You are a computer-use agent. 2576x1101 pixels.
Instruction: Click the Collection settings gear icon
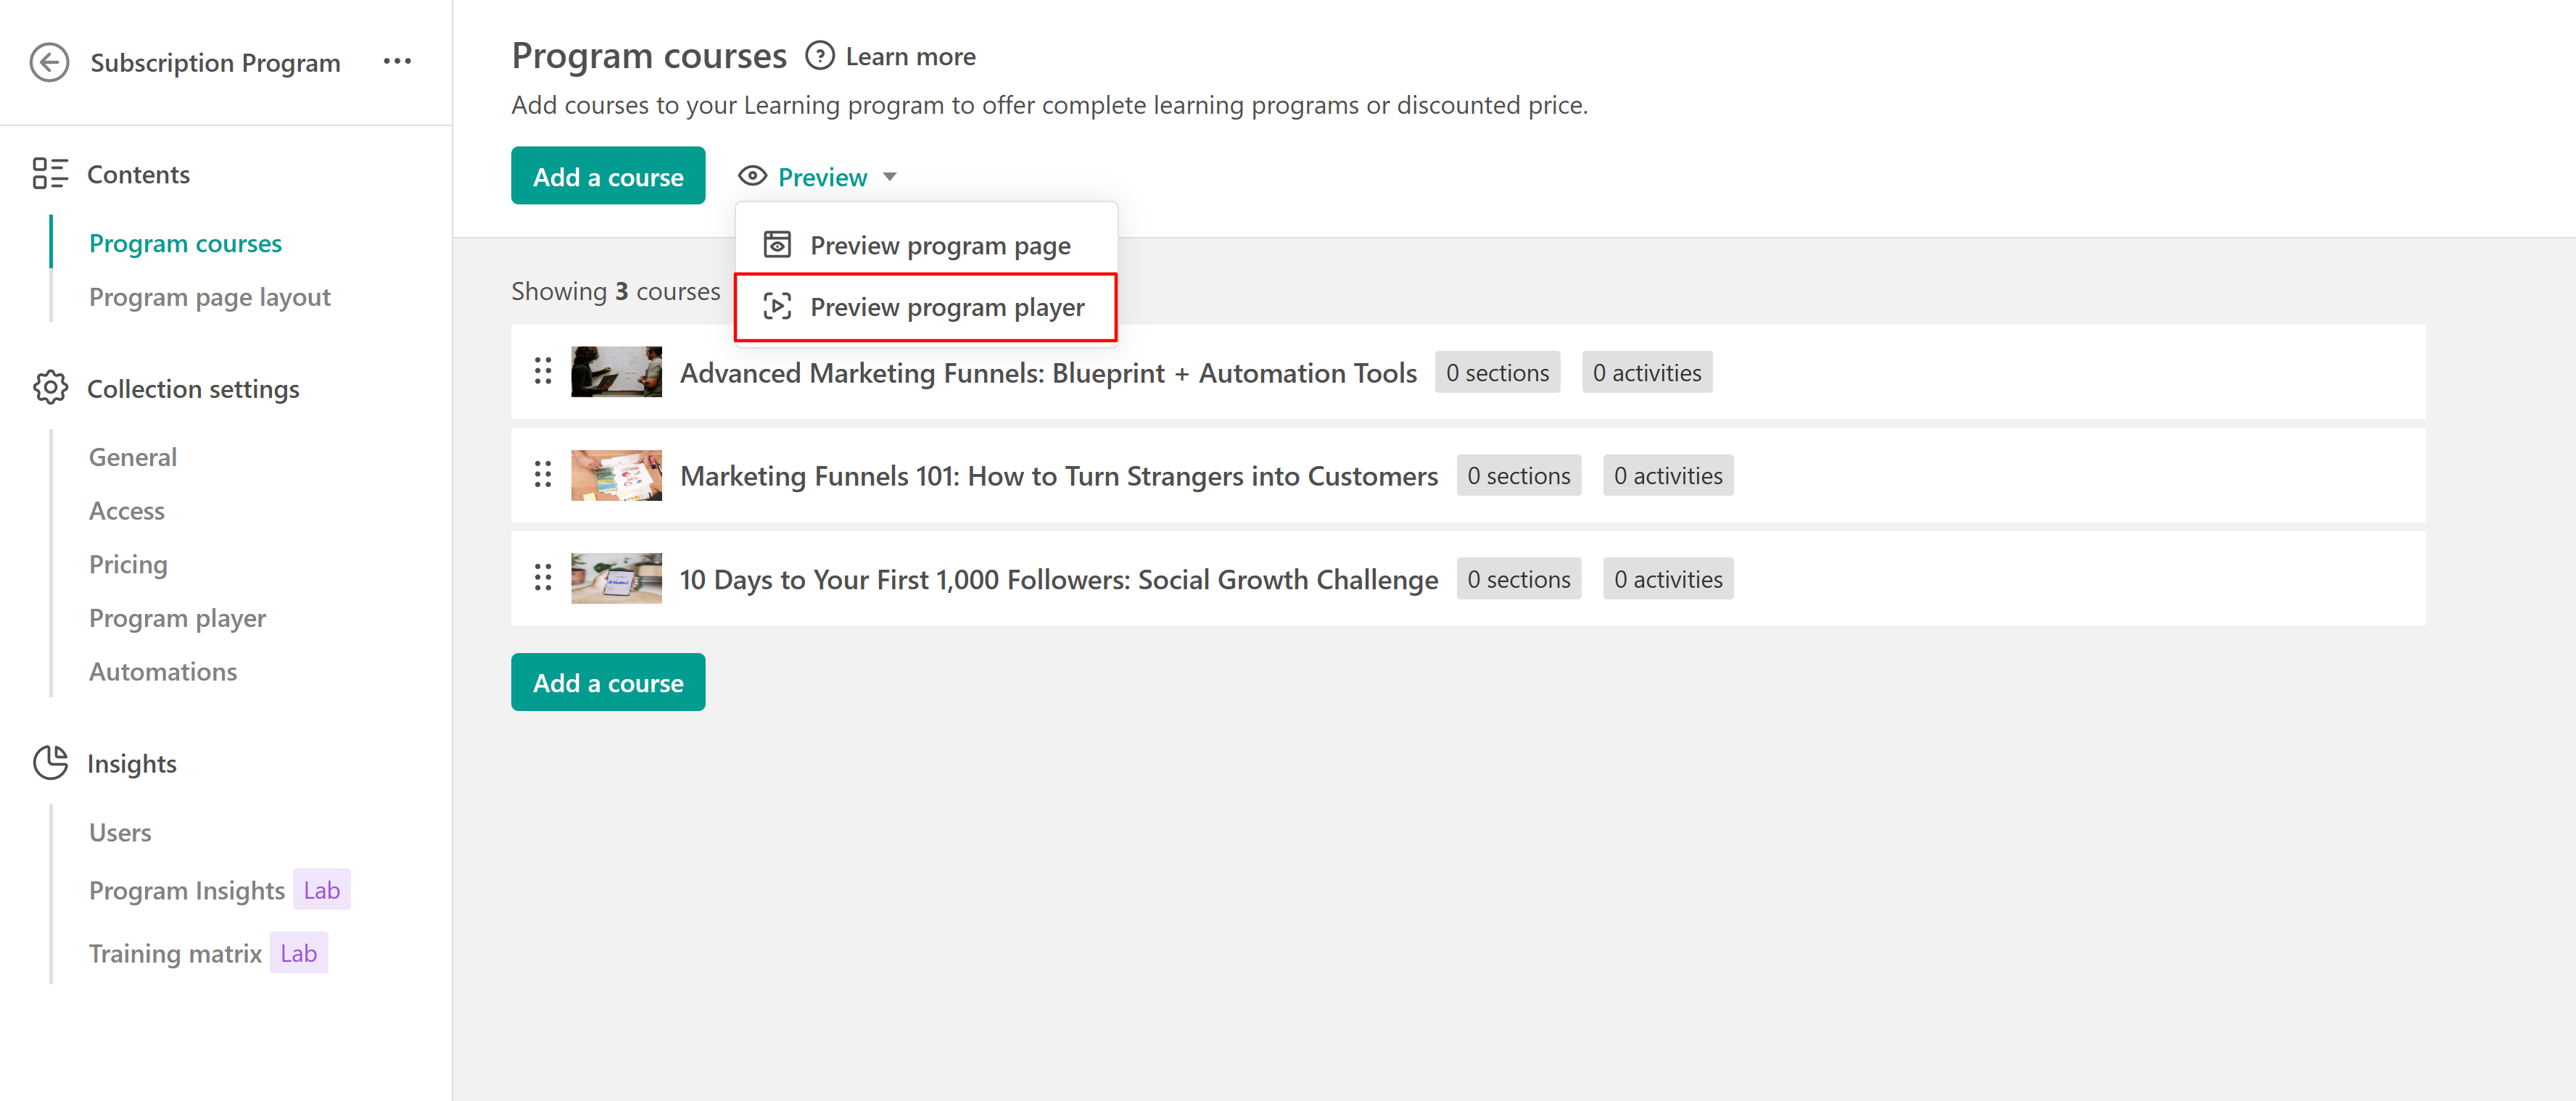tap(50, 388)
